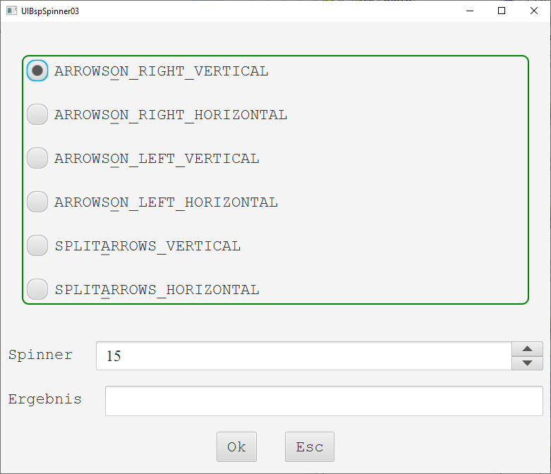Select the SPLITARROWS_HORIZONTAL radio button
551x474 pixels.
[x=37, y=289]
